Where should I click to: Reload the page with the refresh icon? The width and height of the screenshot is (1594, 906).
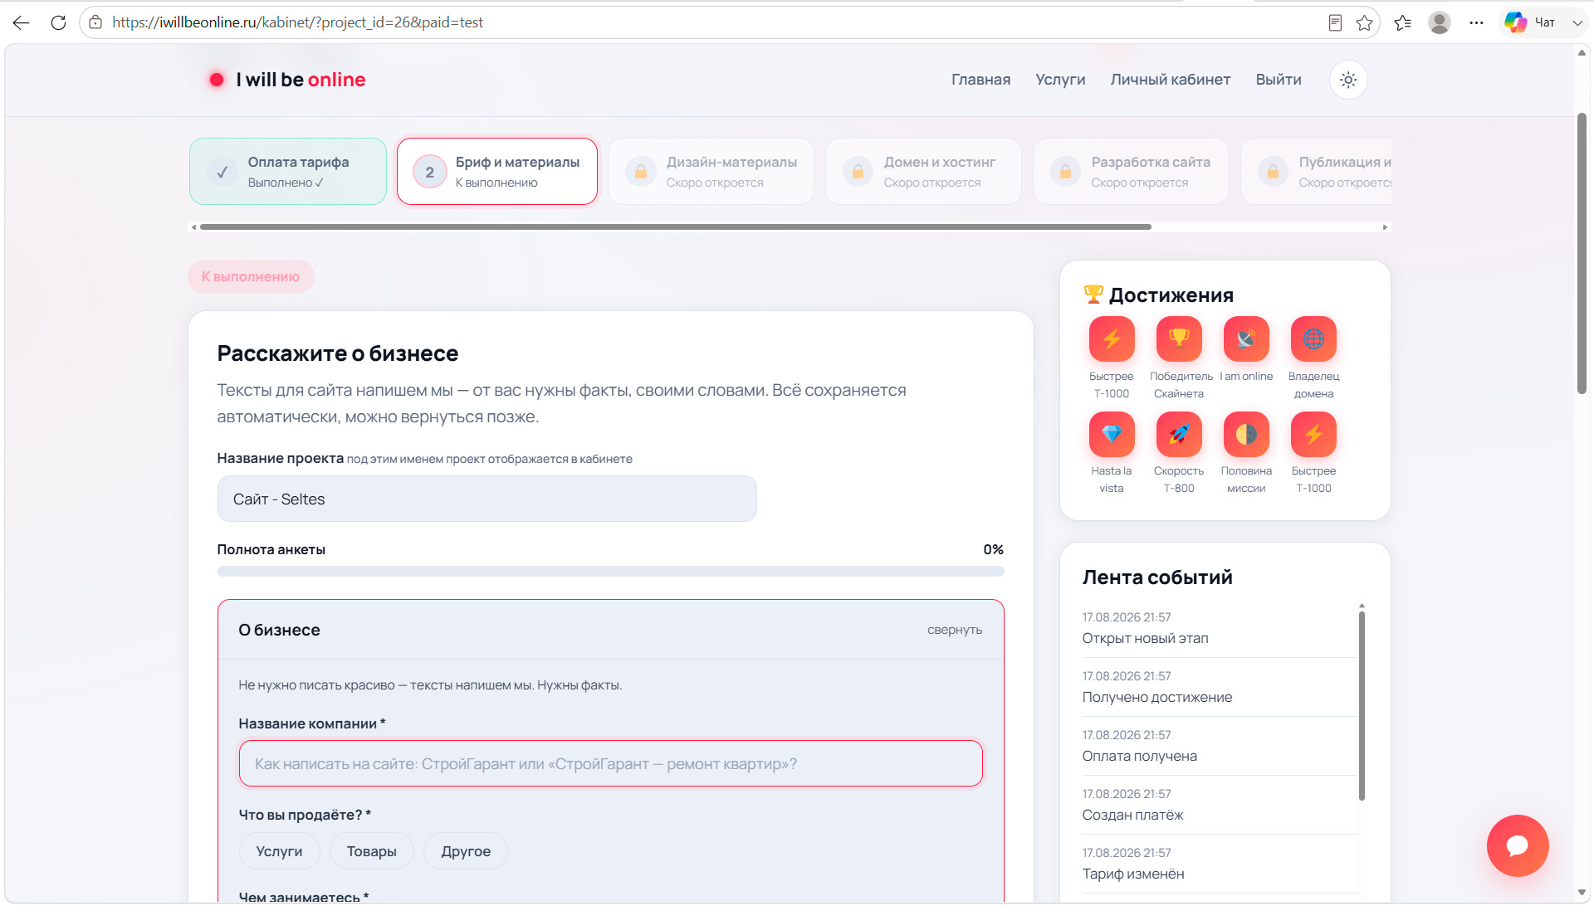pyautogui.click(x=58, y=22)
